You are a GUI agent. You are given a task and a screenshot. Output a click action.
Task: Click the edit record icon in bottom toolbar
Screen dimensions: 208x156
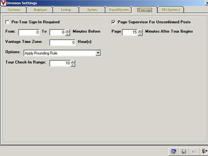click(174, 151)
